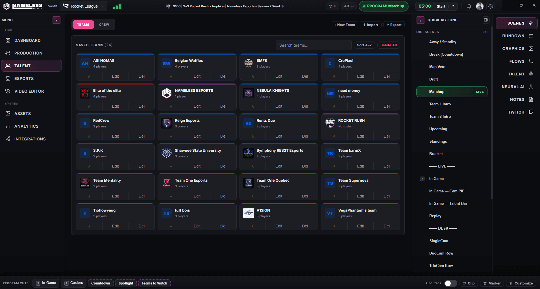The width and height of the screenshot is (540, 289).
Task: Select the Away / Standby scene
Action: (452, 42)
